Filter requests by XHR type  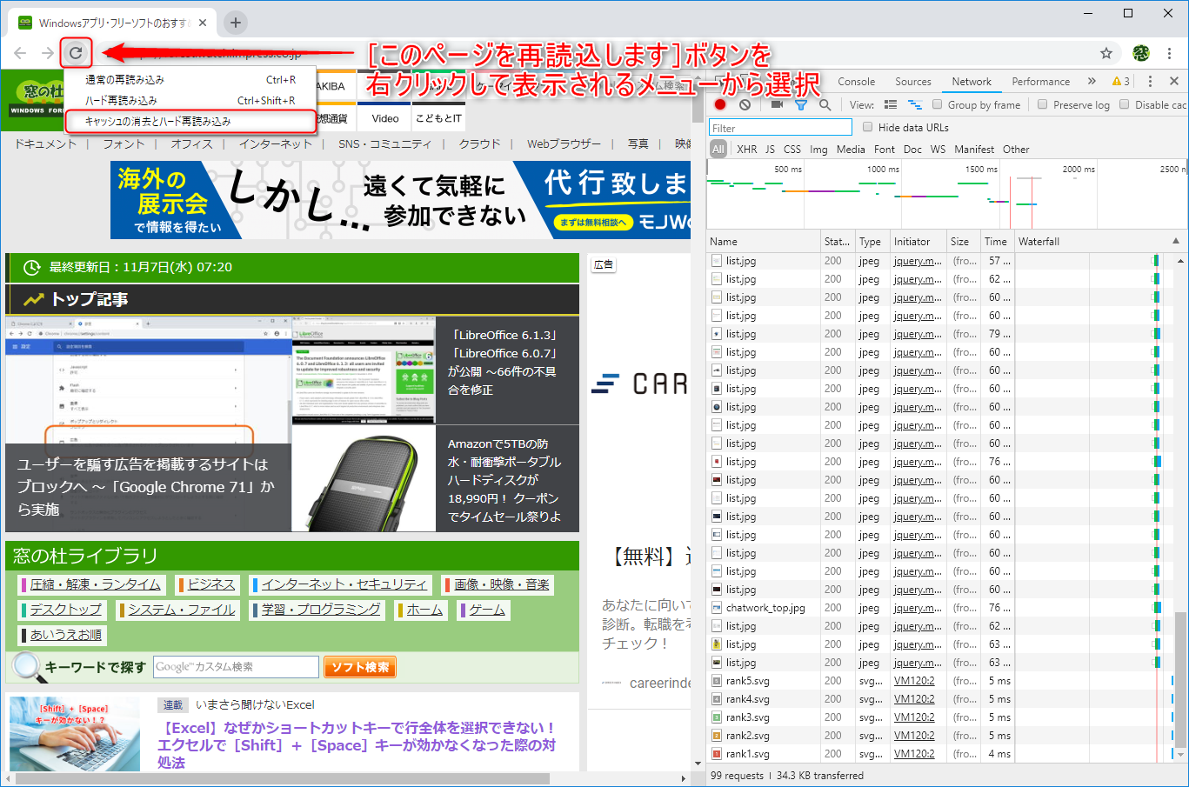click(x=747, y=149)
